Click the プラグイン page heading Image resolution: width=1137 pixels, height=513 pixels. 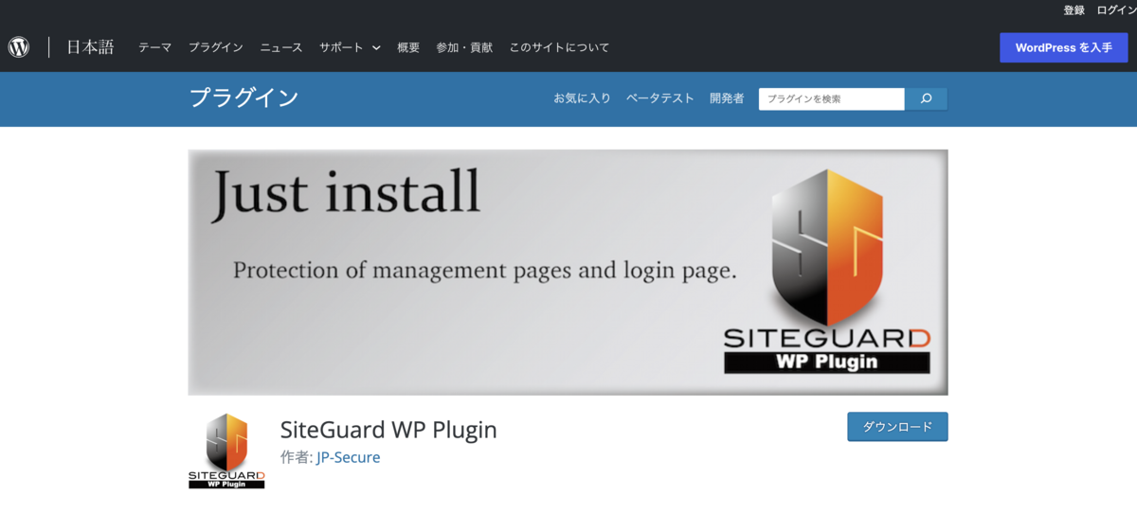click(244, 97)
